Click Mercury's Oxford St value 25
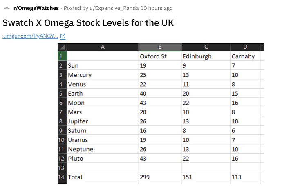 click(160, 75)
